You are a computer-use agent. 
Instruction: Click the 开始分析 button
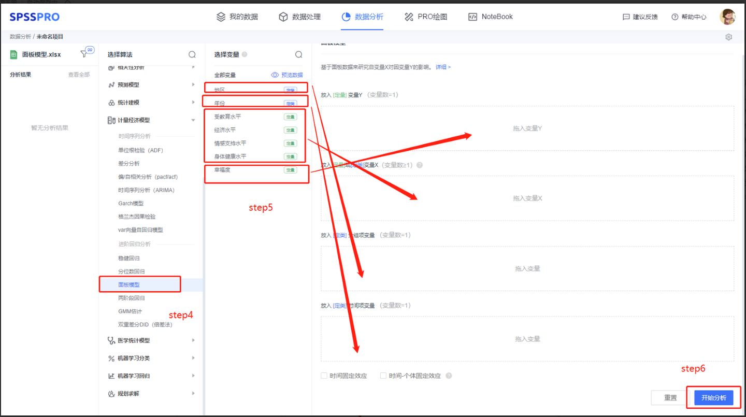point(714,397)
